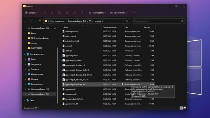Expand the Сеть tree node

pos(24,100)
